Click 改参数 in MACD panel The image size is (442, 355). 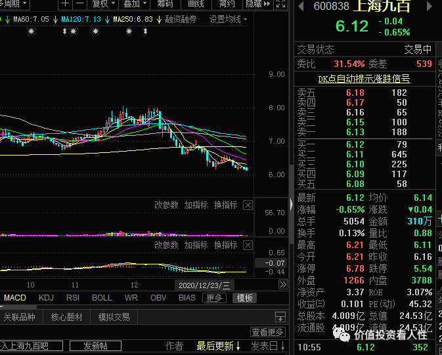tap(166, 245)
